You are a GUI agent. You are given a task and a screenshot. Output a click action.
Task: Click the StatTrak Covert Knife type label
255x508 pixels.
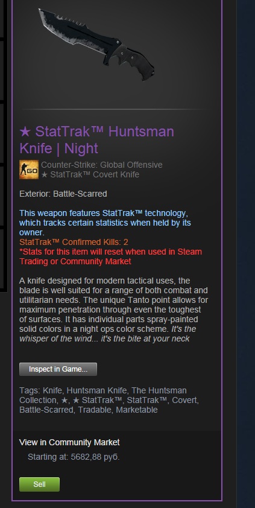tap(90, 174)
